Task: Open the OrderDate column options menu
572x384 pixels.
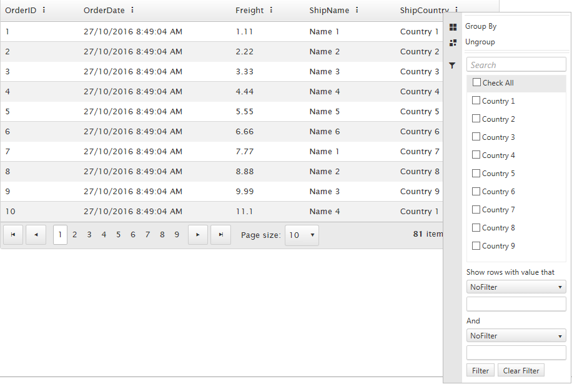Action: 132,10
